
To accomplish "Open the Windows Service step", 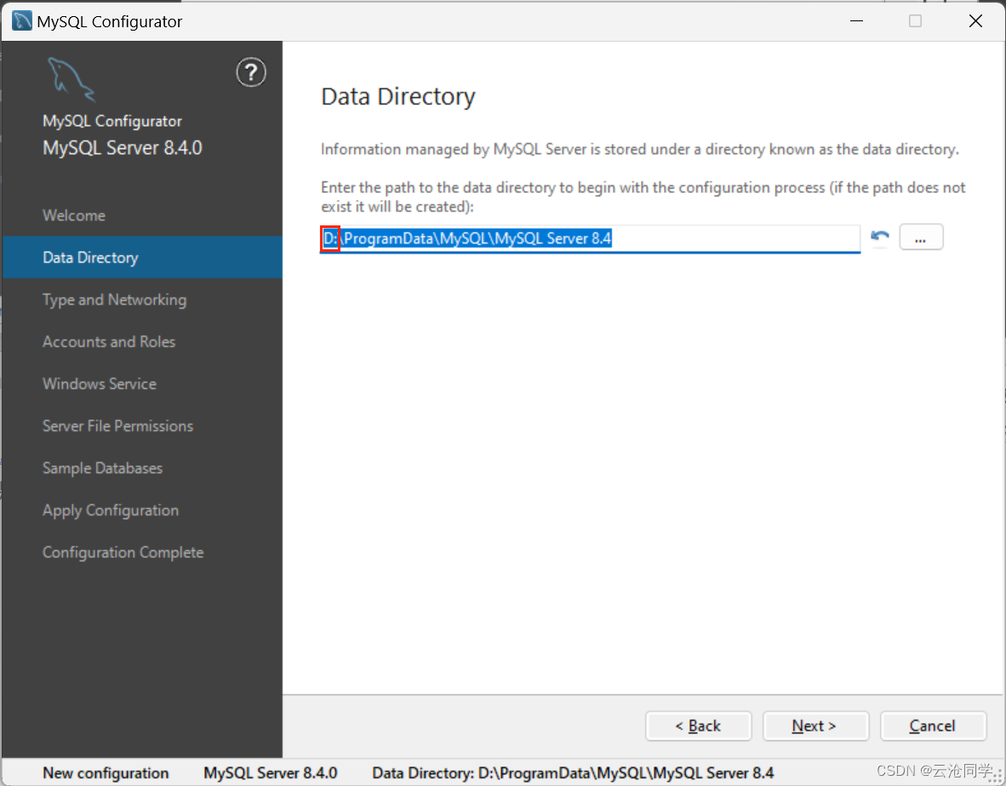I will click(100, 384).
